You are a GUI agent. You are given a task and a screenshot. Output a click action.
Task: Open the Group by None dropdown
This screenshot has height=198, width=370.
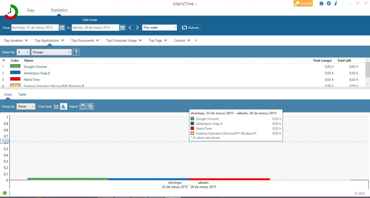click(26, 106)
